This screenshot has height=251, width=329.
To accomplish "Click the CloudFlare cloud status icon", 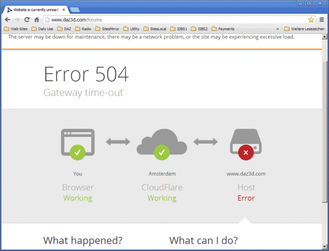I will 162,144.
